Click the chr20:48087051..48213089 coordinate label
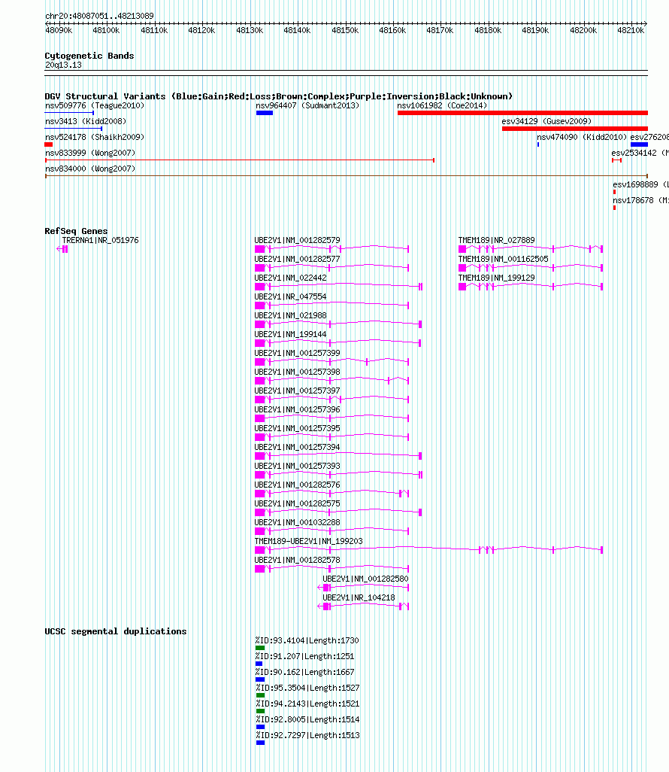Screen dimensions: 669x772 coord(99,16)
